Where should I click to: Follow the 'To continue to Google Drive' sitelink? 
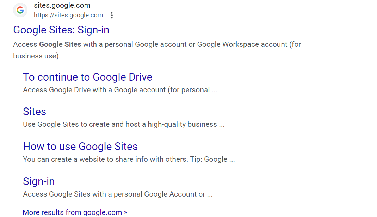pyautogui.click(x=87, y=77)
